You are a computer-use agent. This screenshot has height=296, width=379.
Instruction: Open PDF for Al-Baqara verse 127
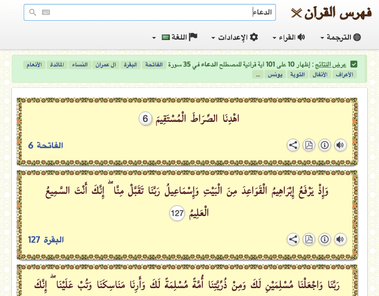pos(309,239)
